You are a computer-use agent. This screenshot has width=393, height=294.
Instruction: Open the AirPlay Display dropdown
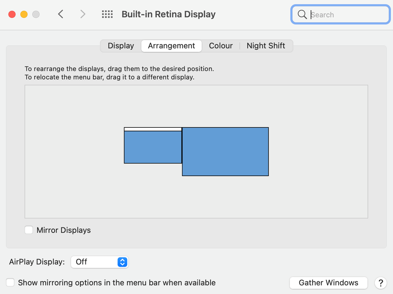point(100,262)
